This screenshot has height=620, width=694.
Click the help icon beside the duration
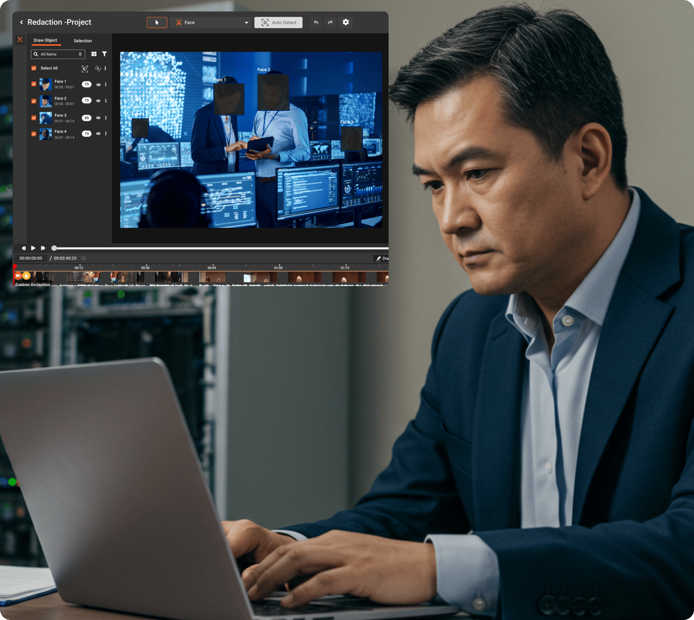[x=83, y=258]
